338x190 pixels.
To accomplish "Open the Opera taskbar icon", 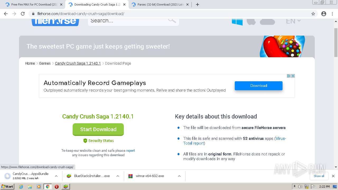I will pyautogui.click(x=57, y=187).
